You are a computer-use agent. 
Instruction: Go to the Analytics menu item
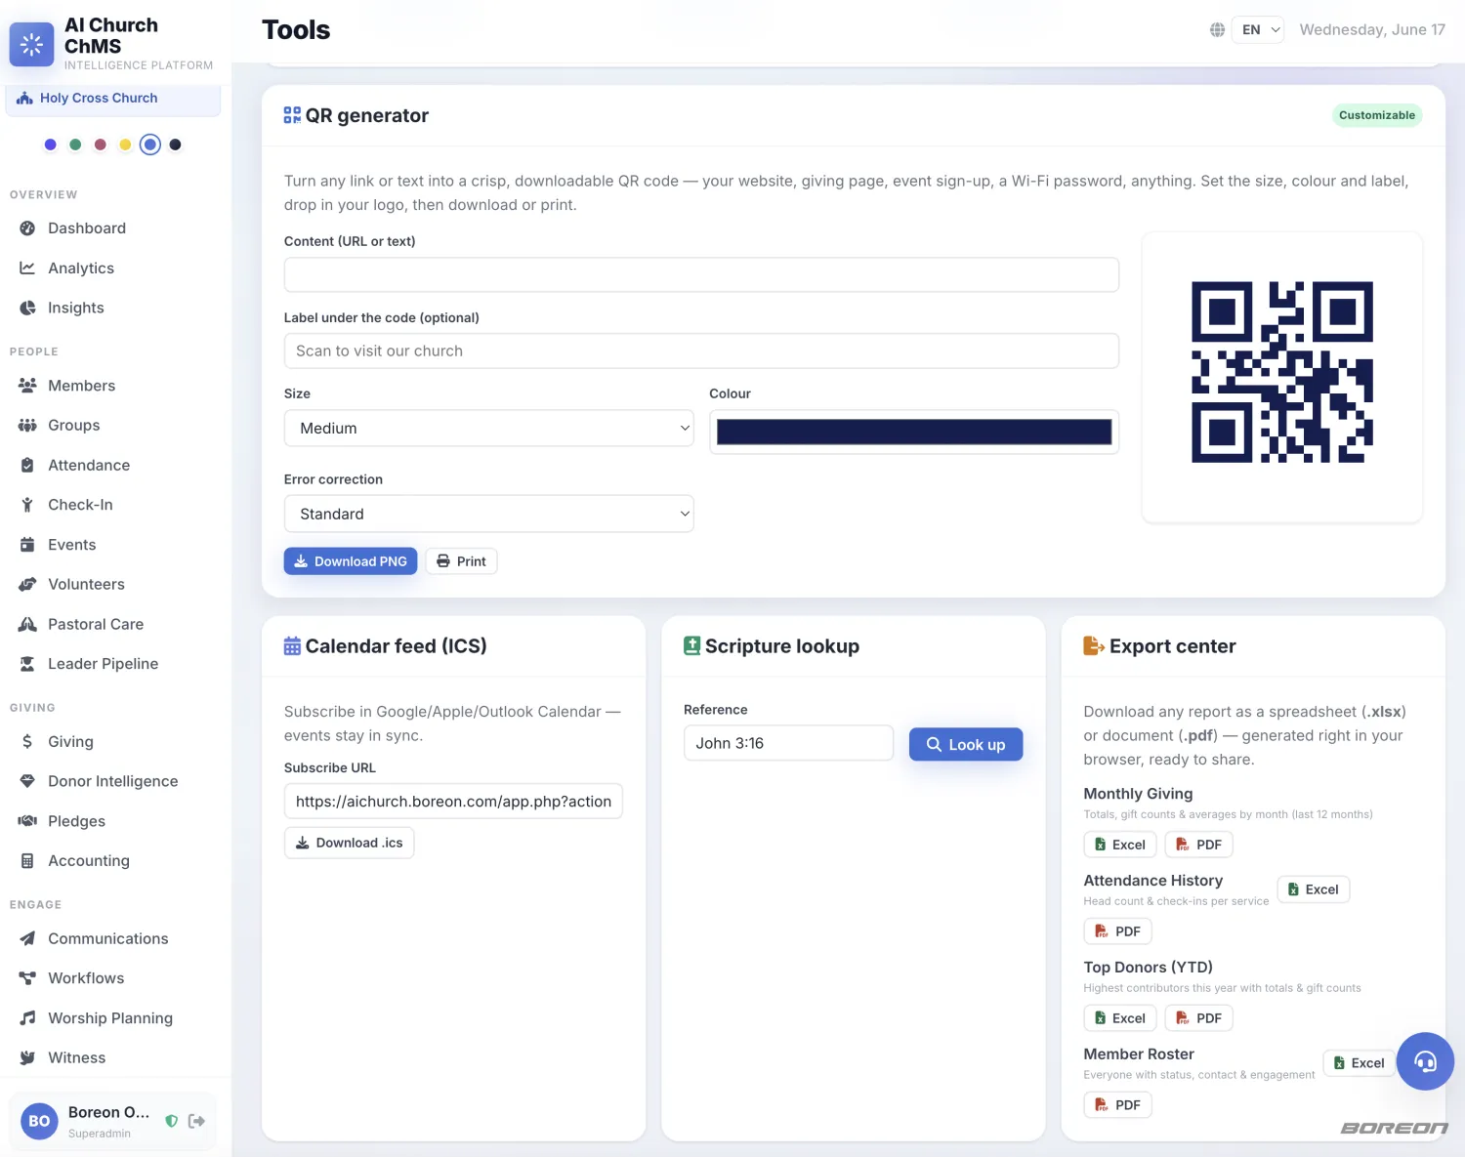click(81, 268)
